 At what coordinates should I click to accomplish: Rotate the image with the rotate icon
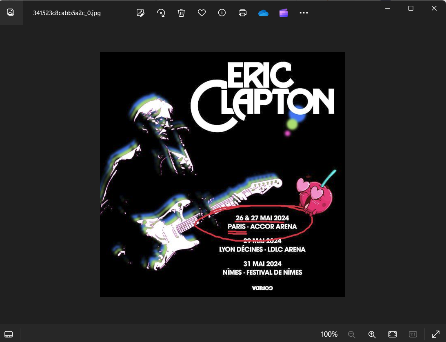(161, 13)
